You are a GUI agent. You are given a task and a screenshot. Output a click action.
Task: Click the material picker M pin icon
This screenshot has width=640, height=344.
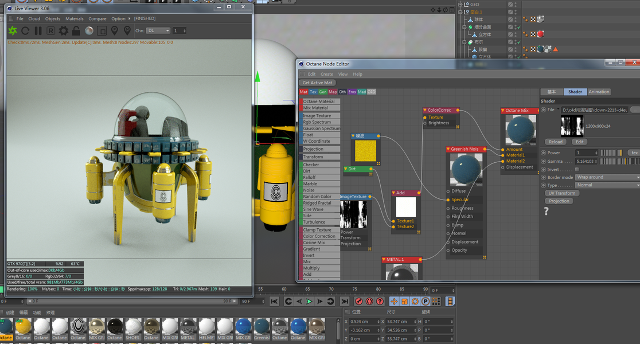(127, 30)
